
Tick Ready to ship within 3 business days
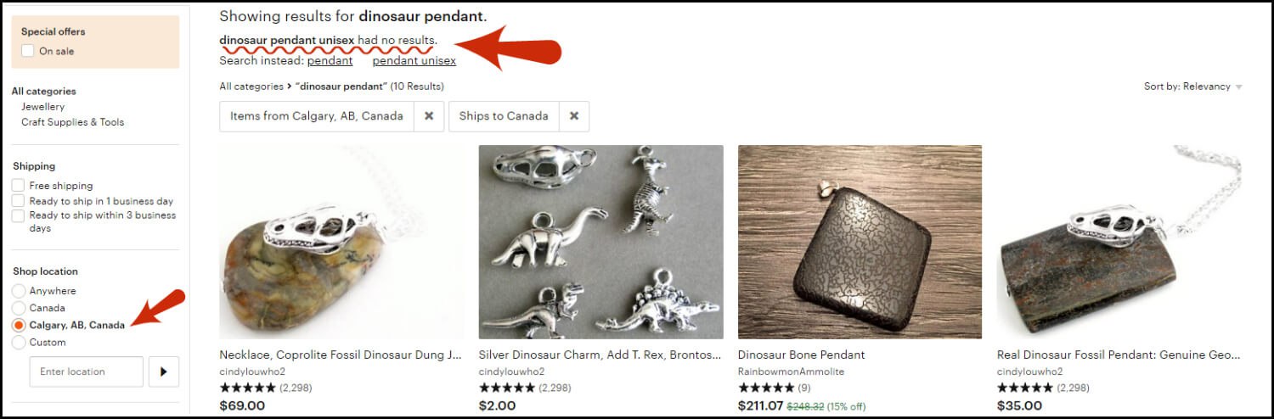coord(18,215)
